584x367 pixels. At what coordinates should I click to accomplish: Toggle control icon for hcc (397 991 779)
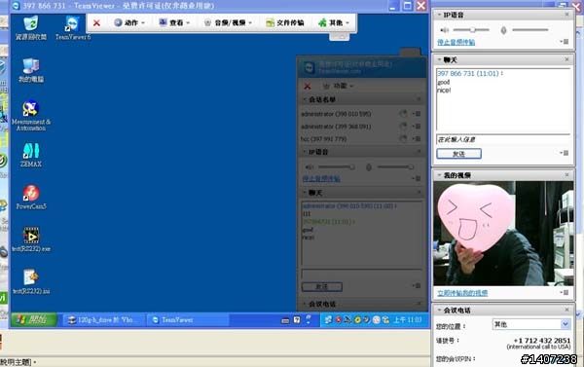[x=403, y=139]
